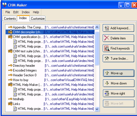The width and height of the screenshot is (137, 116).
Task: Switch to the Contents tab
Action: 10,18
